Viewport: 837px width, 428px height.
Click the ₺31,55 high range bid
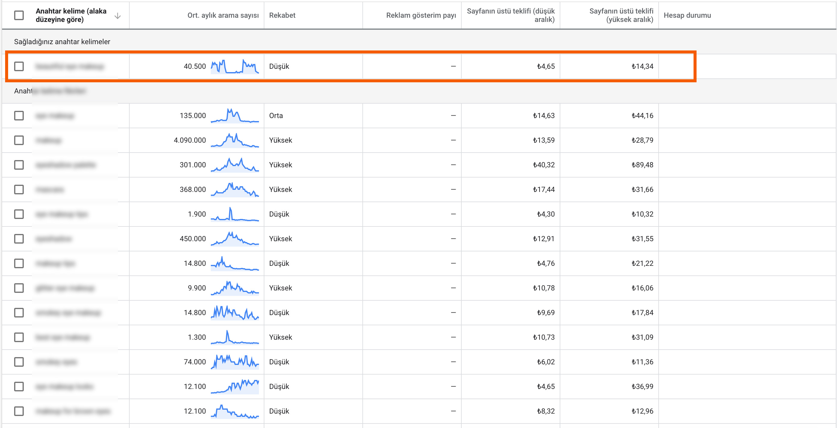[x=642, y=239]
